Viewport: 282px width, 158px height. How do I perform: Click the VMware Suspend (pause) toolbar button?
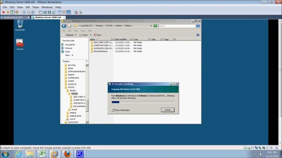click(8, 12)
